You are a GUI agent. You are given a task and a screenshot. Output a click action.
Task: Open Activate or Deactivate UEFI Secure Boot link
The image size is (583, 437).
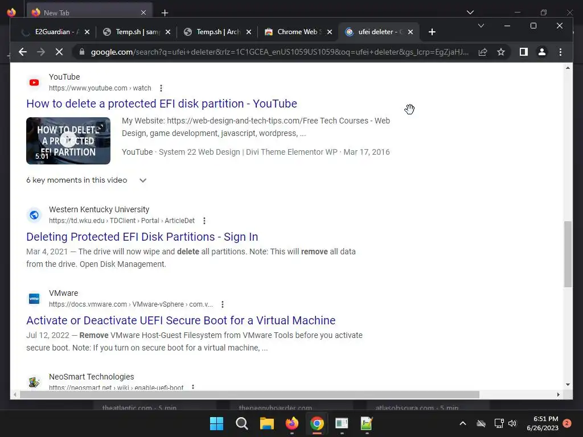point(180,320)
